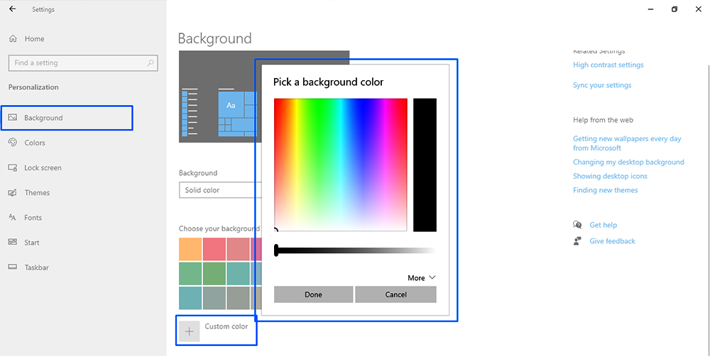
Task: Click the Themes icon in sidebar
Action: click(x=13, y=193)
